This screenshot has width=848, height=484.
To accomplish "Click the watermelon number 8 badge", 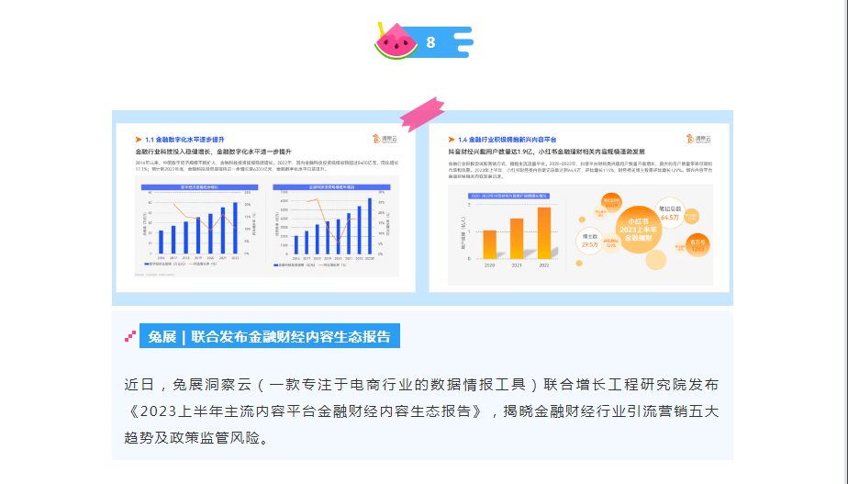I will (x=423, y=41).
